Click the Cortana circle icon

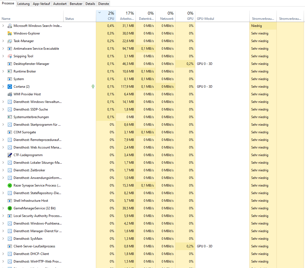(10, 87)
